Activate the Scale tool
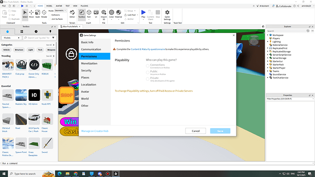The width and height of the screenshot is (315, 177). click(37, 14)
